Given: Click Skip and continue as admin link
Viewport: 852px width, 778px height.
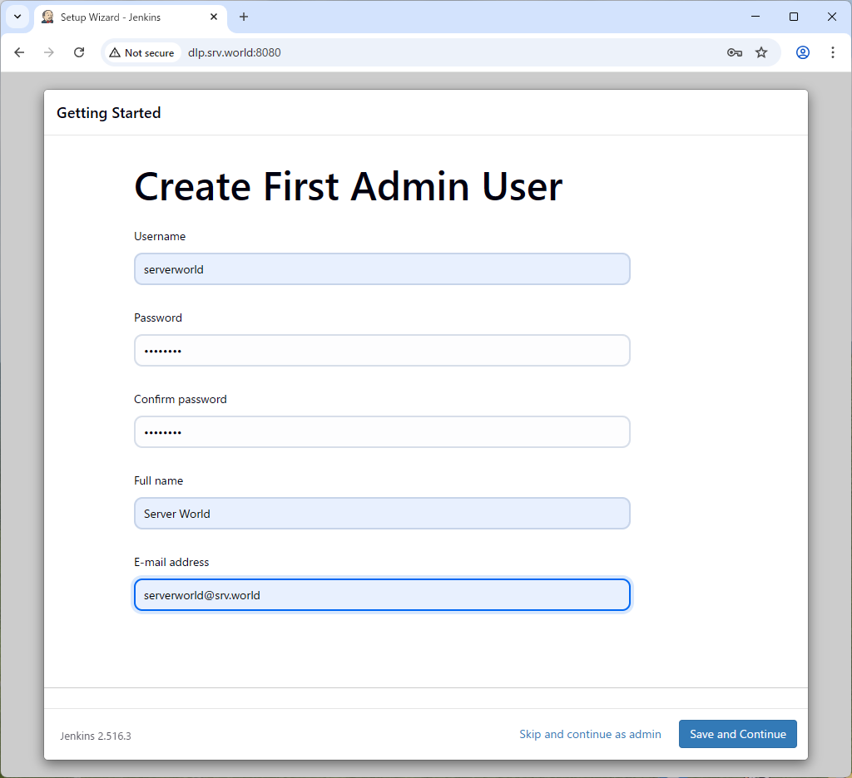Looking at the screenshot, I should [590, 734].
